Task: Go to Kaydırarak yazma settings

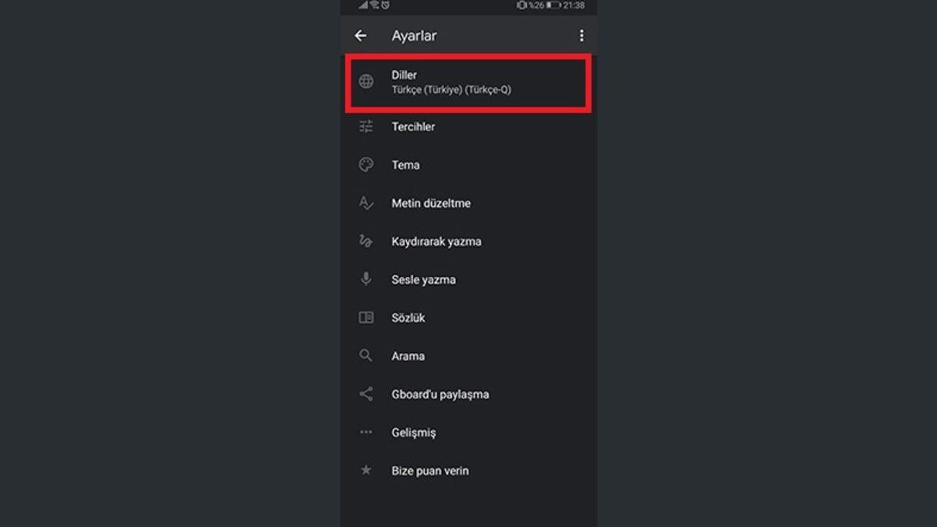Action: click(x=436, y=241)
